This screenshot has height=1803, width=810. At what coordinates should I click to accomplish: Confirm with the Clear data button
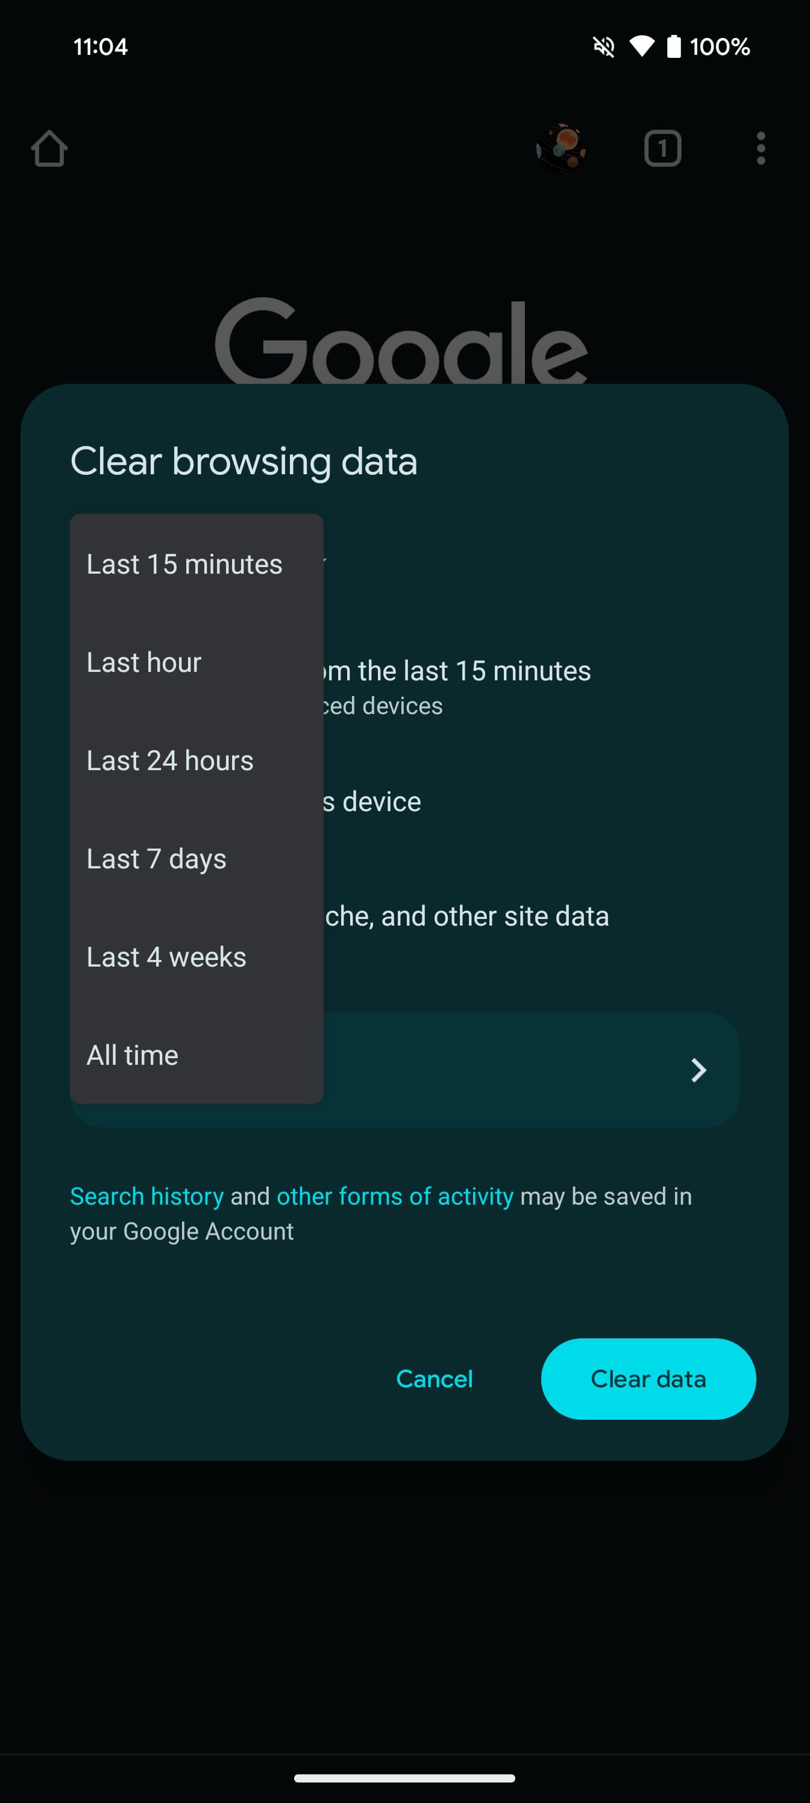648,1379
